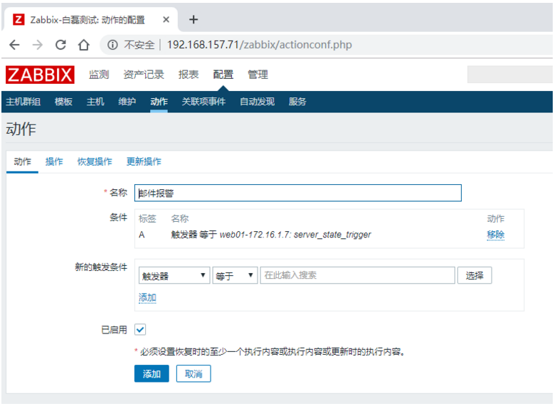Click the browser back arrow

14,45
